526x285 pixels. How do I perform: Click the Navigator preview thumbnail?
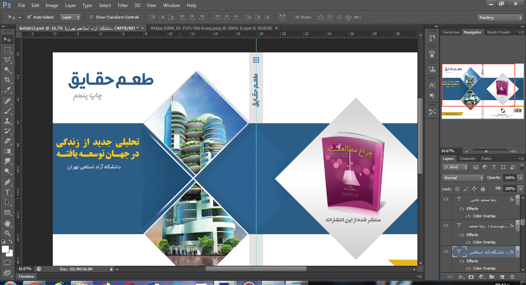click(482, 91)
